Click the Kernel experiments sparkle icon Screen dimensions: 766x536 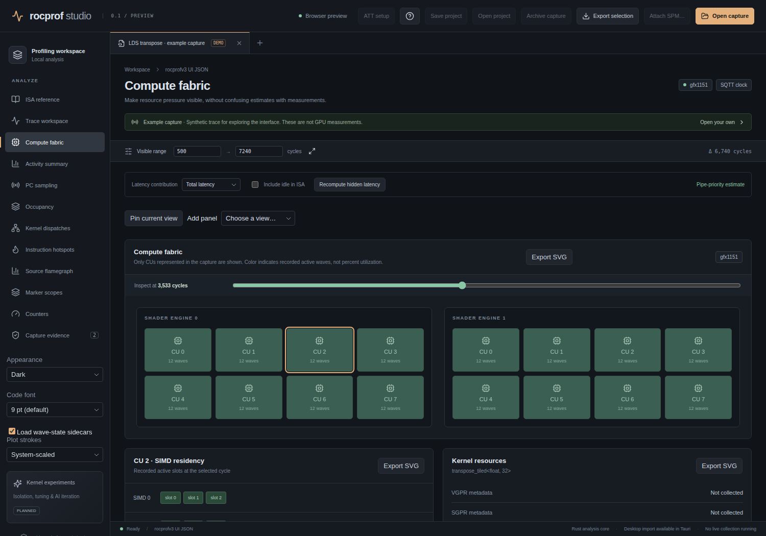pos(18,483)
